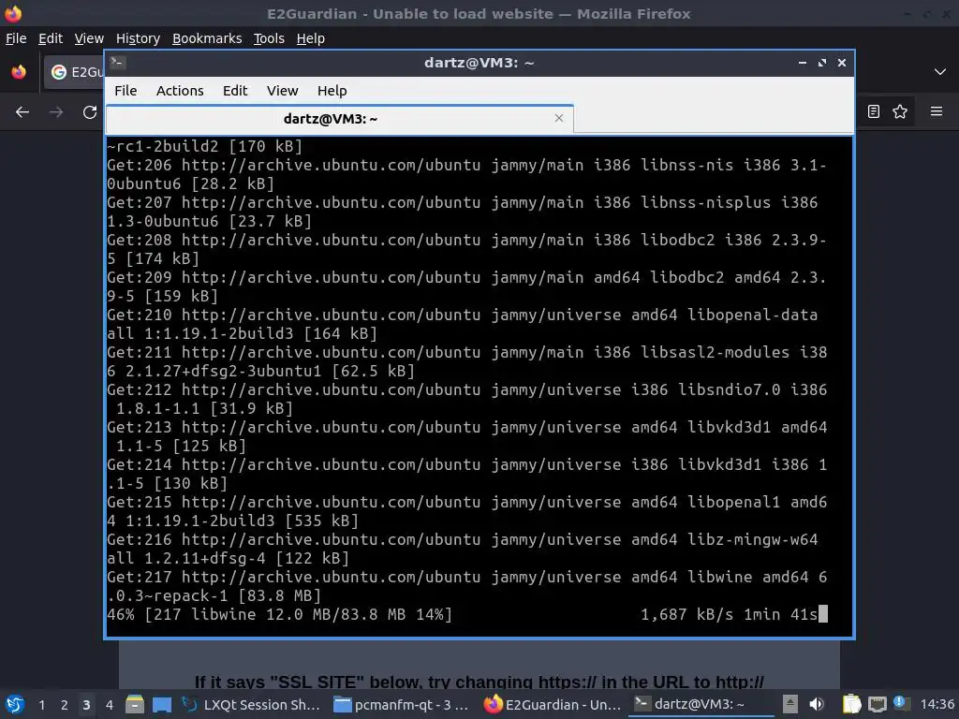This screenshot has height=719, width=959.
Task: Open the terminal Actions menu
Action: coord(180,91)
